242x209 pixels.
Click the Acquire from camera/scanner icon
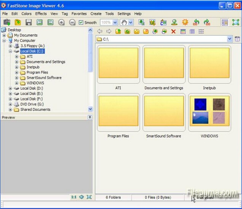(7, 22)
